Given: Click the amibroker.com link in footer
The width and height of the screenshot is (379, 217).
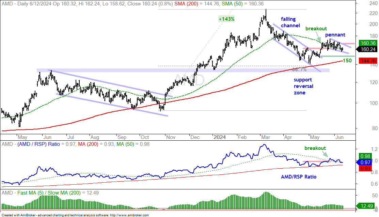Looking at the screenshot, I should point(129,215).
